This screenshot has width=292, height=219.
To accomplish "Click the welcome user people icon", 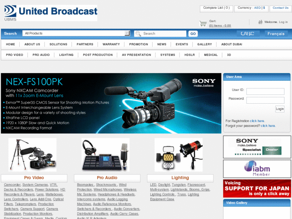I will point(260,22).
